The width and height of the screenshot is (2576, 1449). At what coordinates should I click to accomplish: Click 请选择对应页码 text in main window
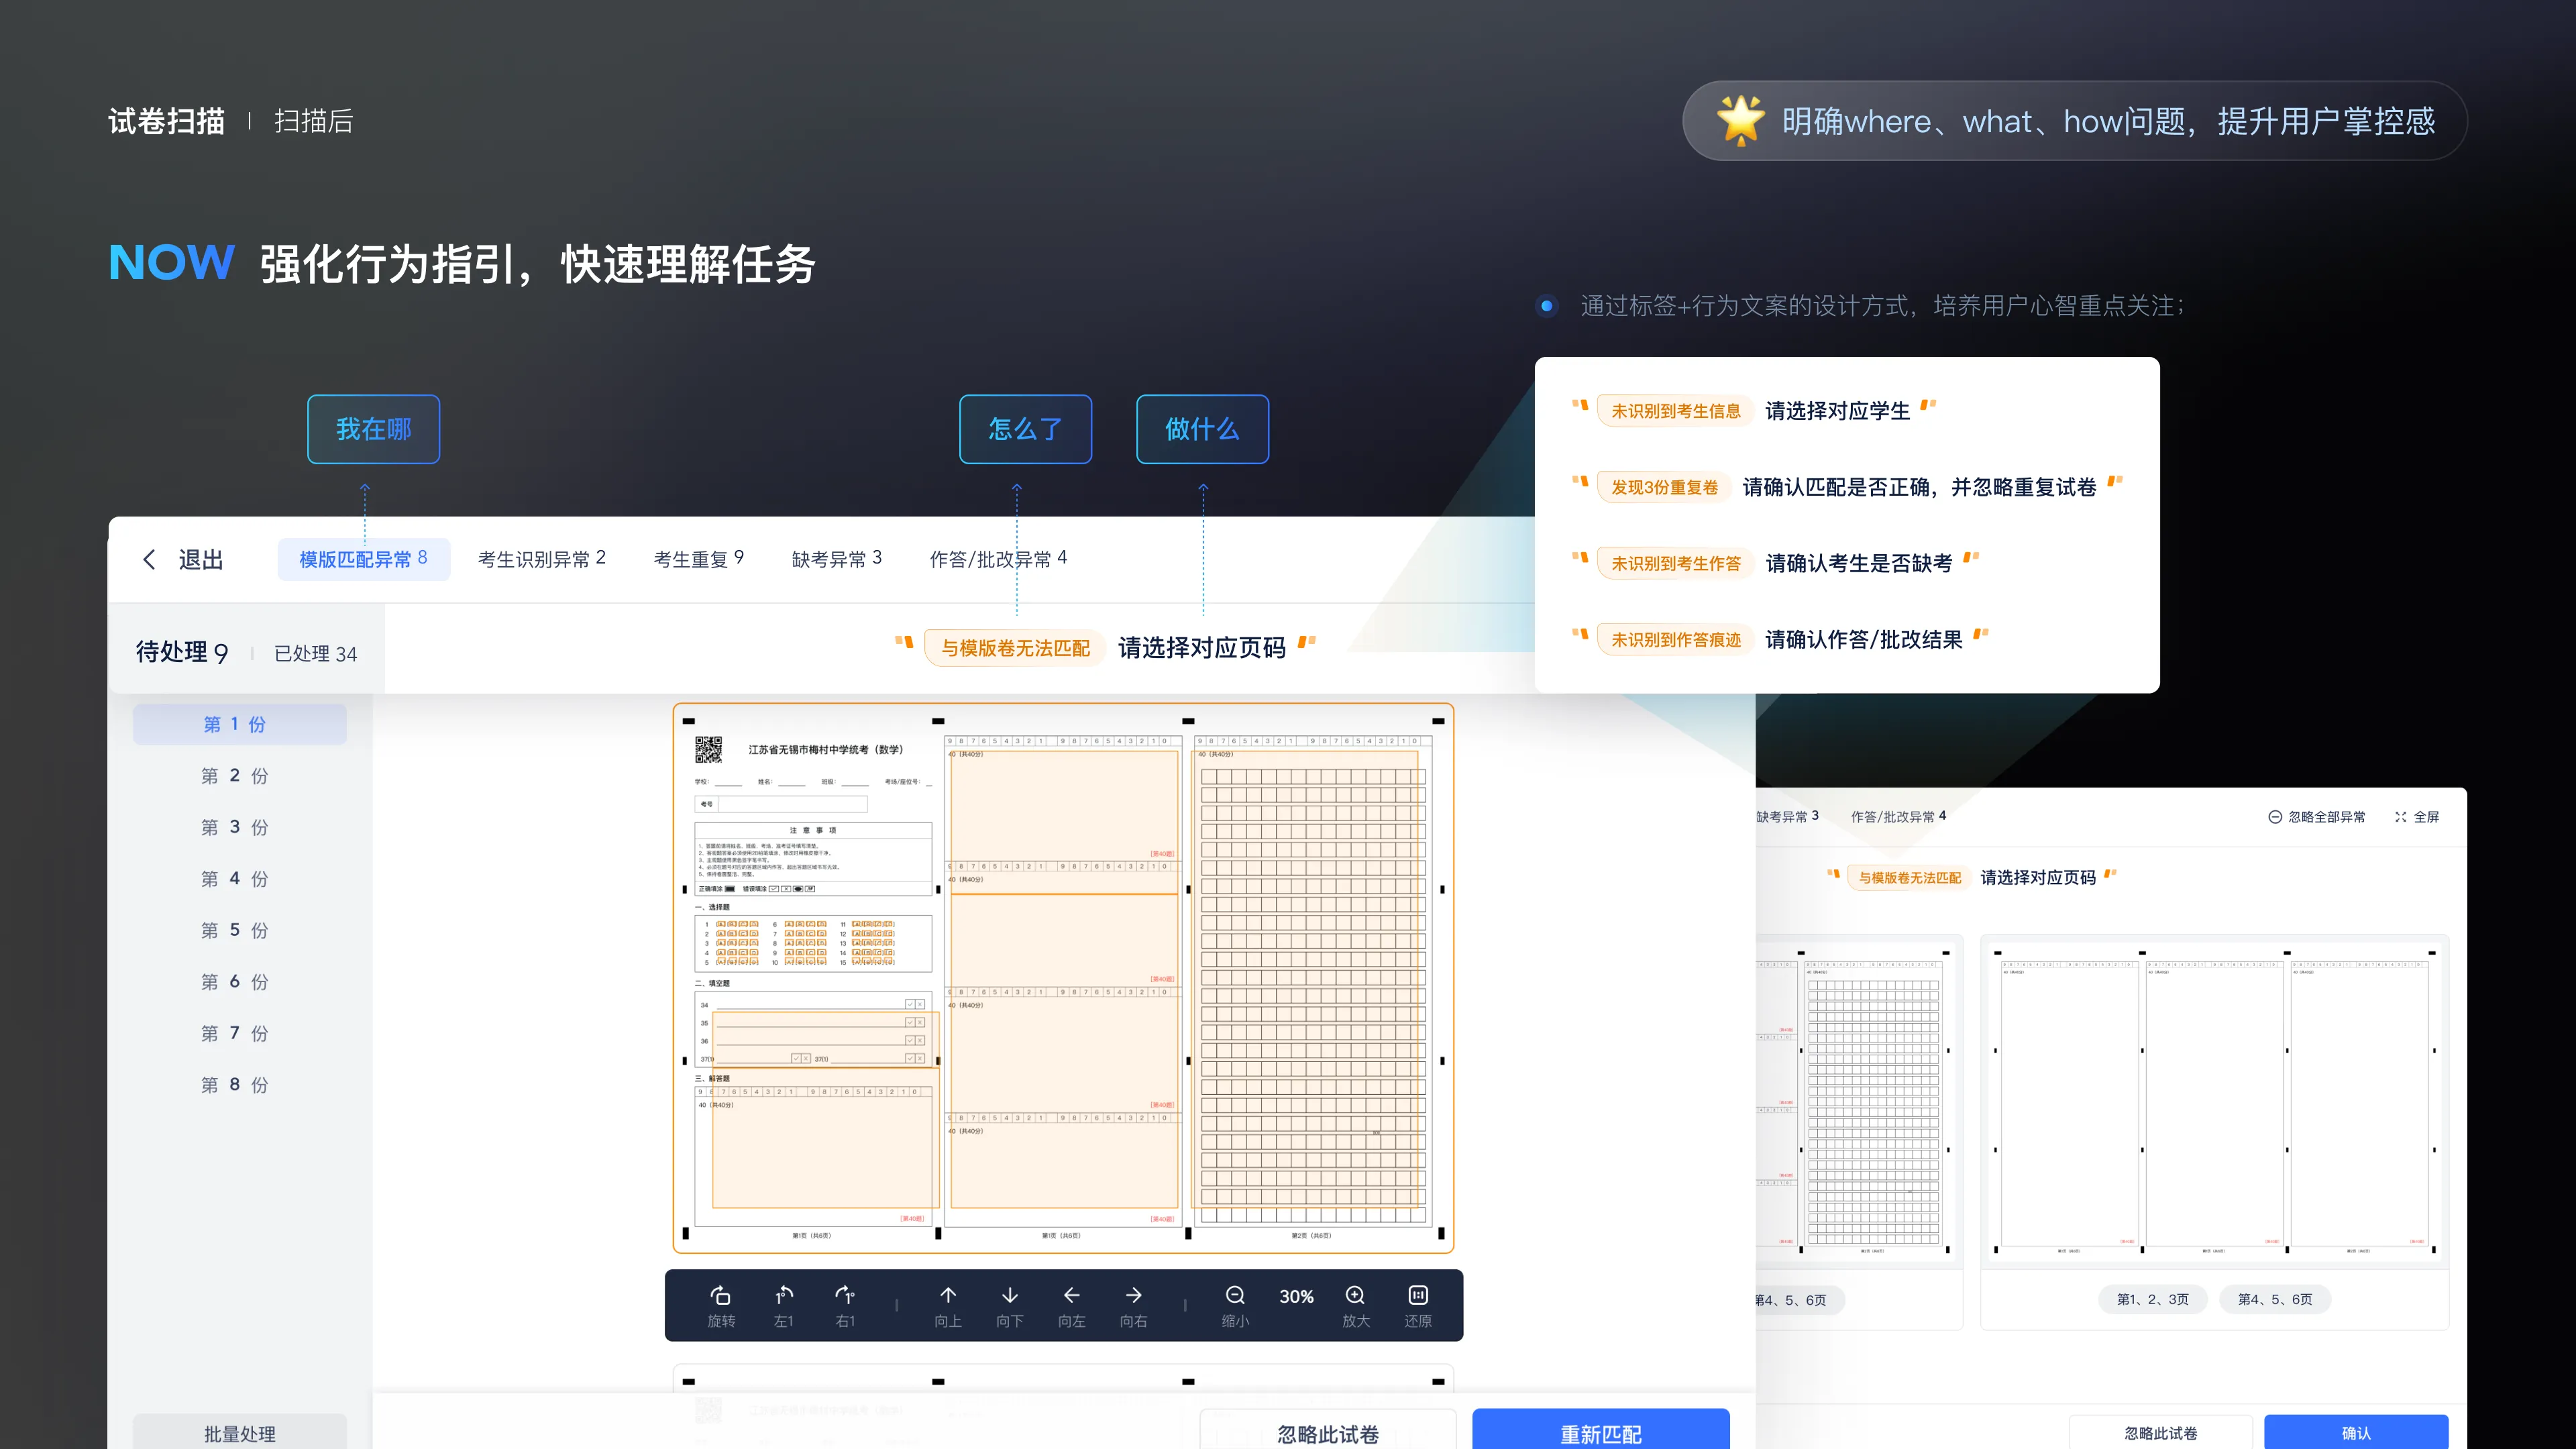click(1202, 648)
